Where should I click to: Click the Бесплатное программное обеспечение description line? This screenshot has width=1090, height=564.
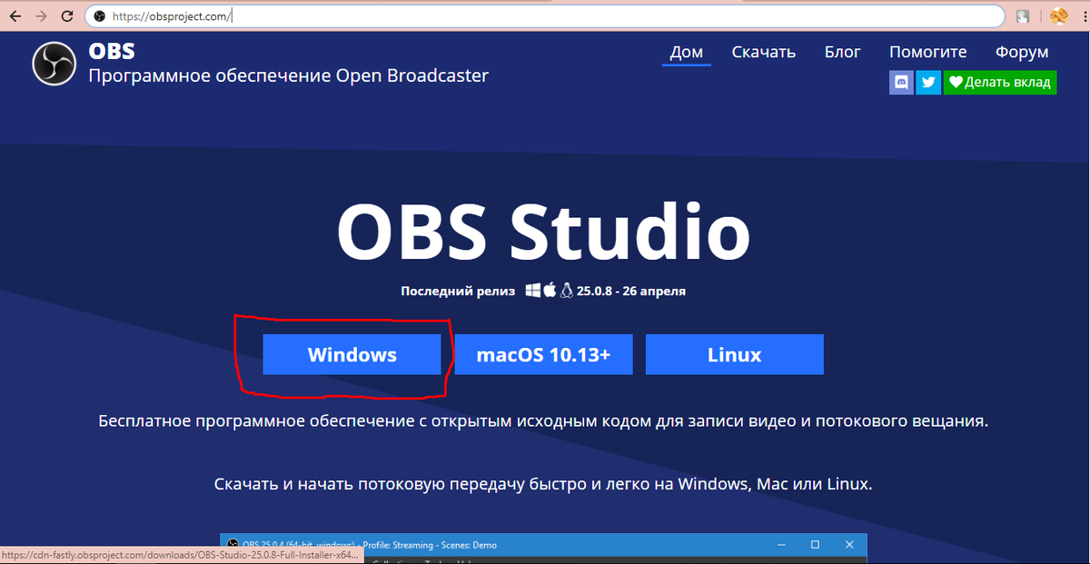543,421
